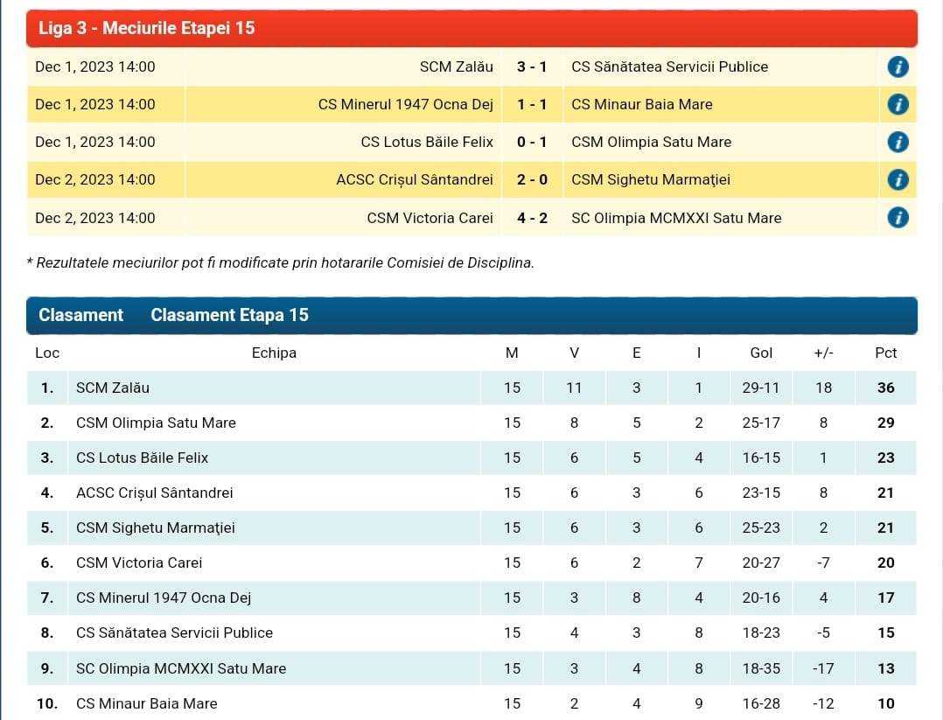Open CSM Sighetu Marmației standings entry
This screenshot has width=943, height=720.
pos(155,528)
